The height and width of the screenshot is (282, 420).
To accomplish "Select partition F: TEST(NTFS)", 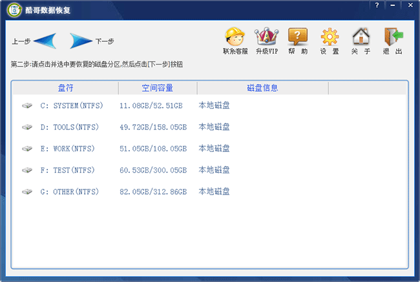I will tap(67, 170).
